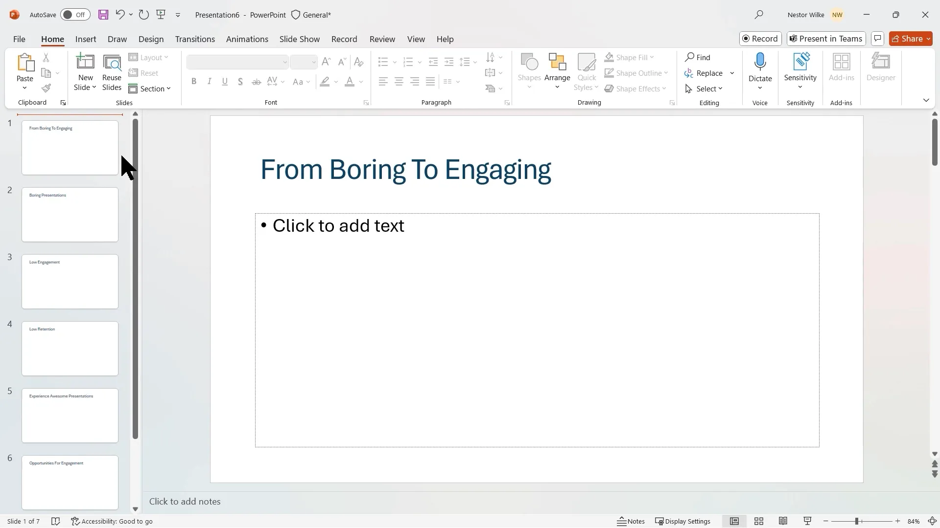Start slide show from the status bar icon
Image resolution: width=940 pixels, height=528 pixels.
point(807,521)
